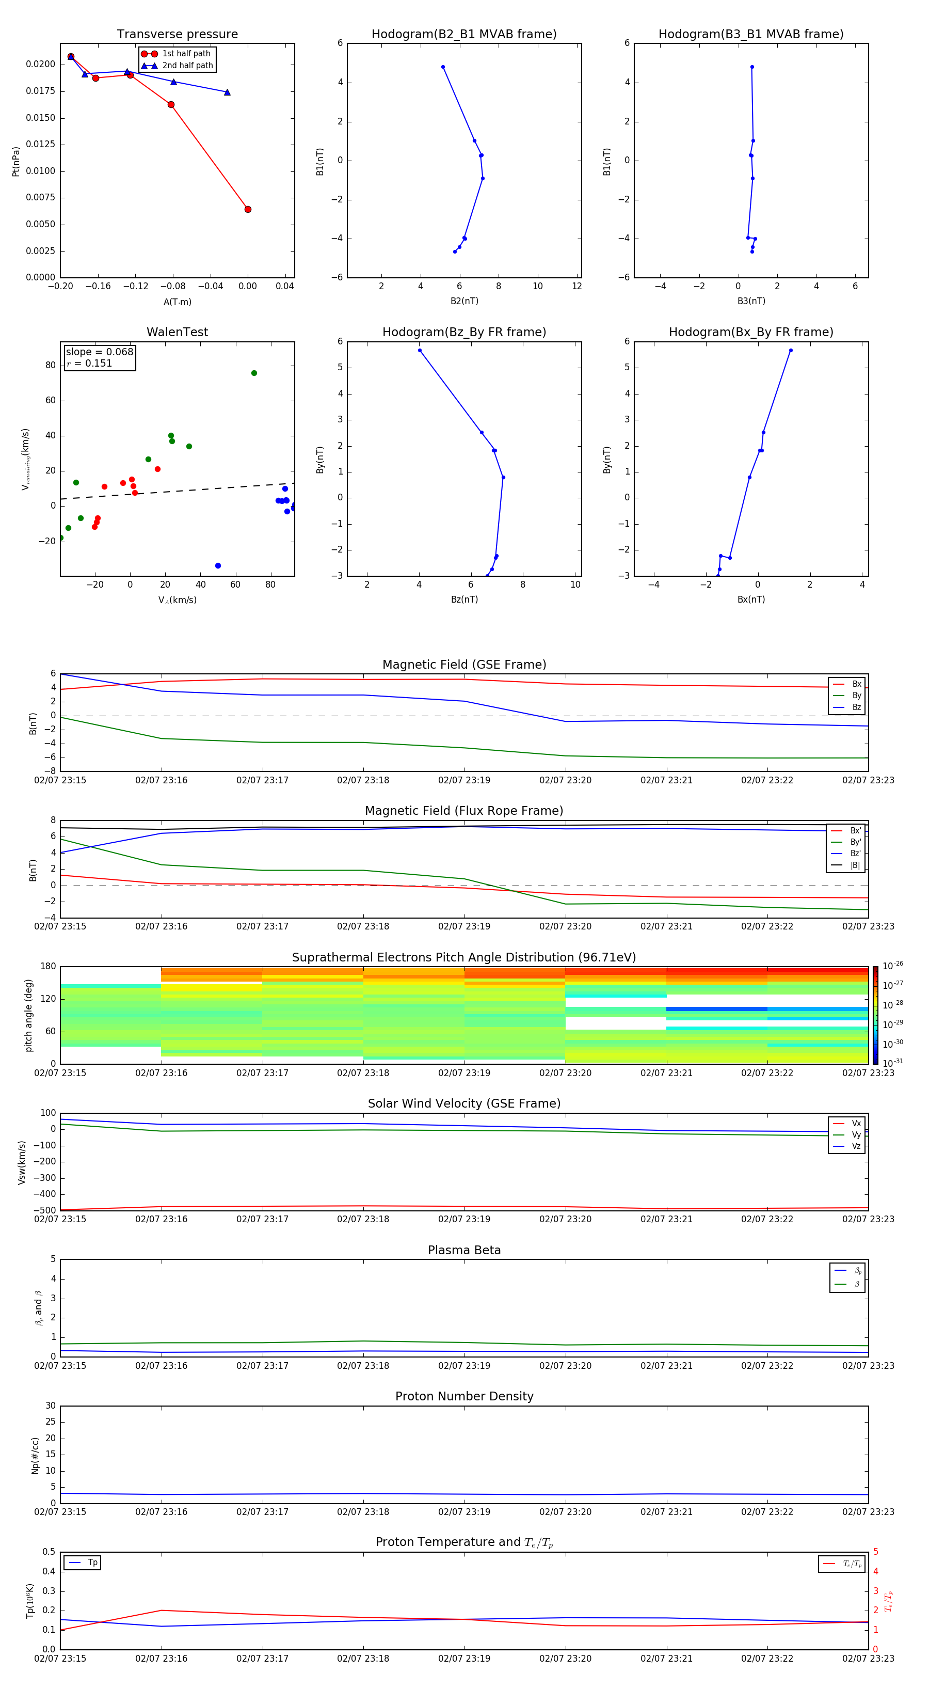Click the "B3(nT)" x-axis label

point(751,301)
